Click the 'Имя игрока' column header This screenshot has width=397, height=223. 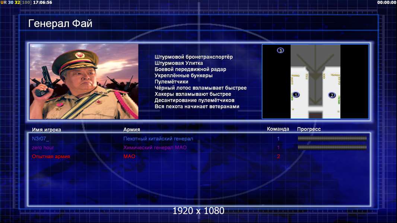[x=47, y=130]
